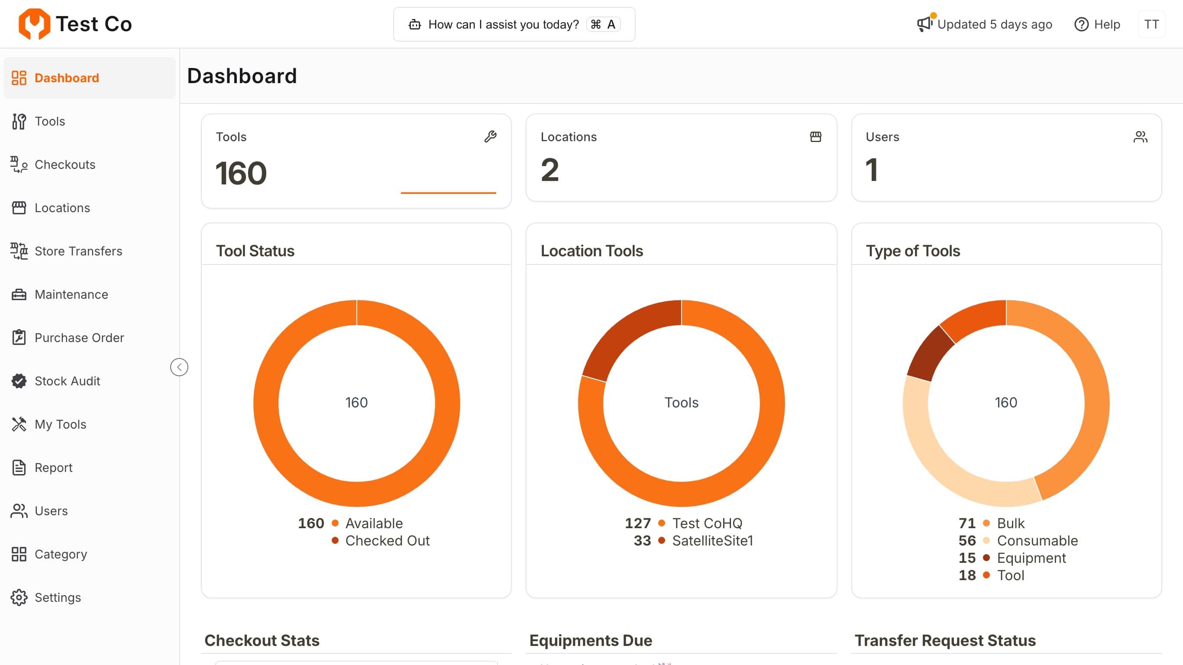Viewport: 1183px width, 665px height.
Task: Click the Help link
Action: (1097, 24)
